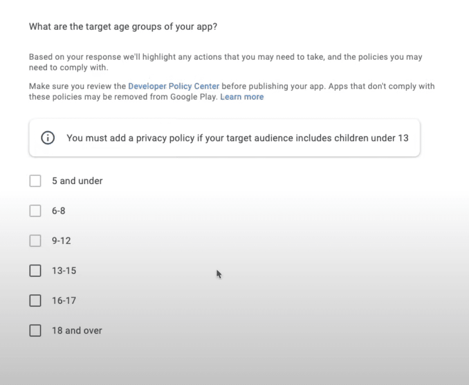Select the 13-15 age group checkbox
Screen dimensions: 469x385
point(35,270)
